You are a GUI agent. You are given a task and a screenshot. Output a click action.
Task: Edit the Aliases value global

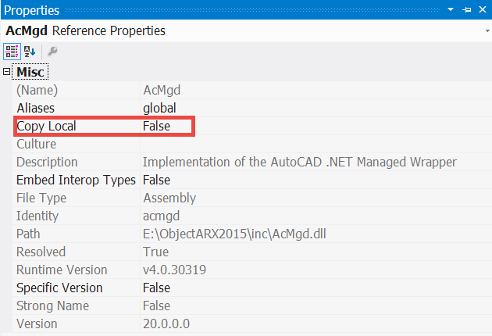pyautogui.click(x=159, y=108)
